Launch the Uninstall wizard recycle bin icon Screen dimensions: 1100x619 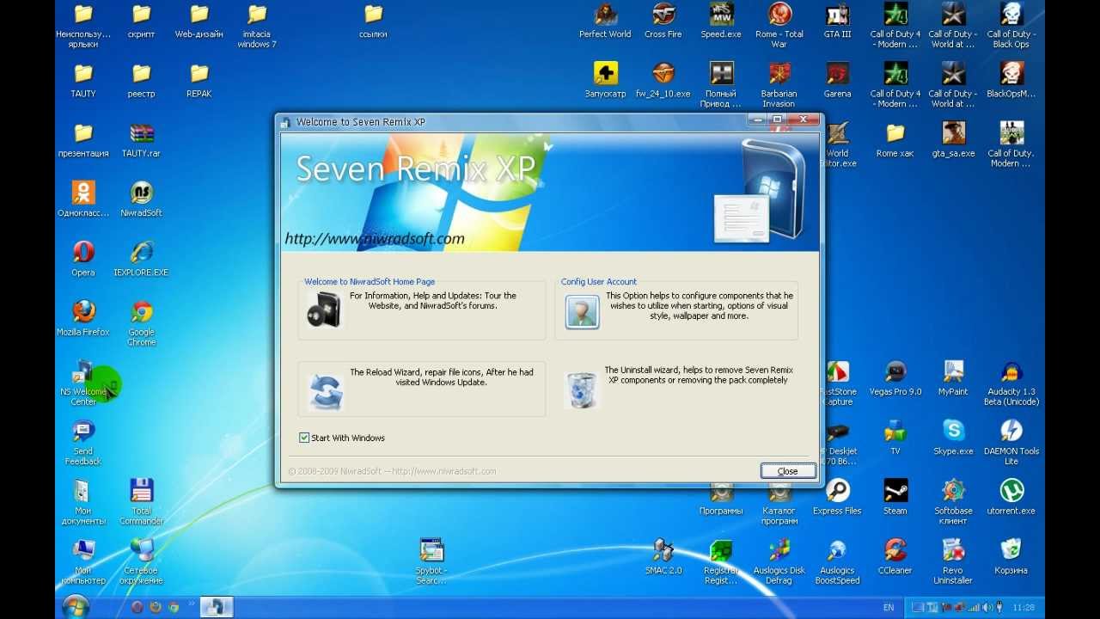click(x=582, y=389)
